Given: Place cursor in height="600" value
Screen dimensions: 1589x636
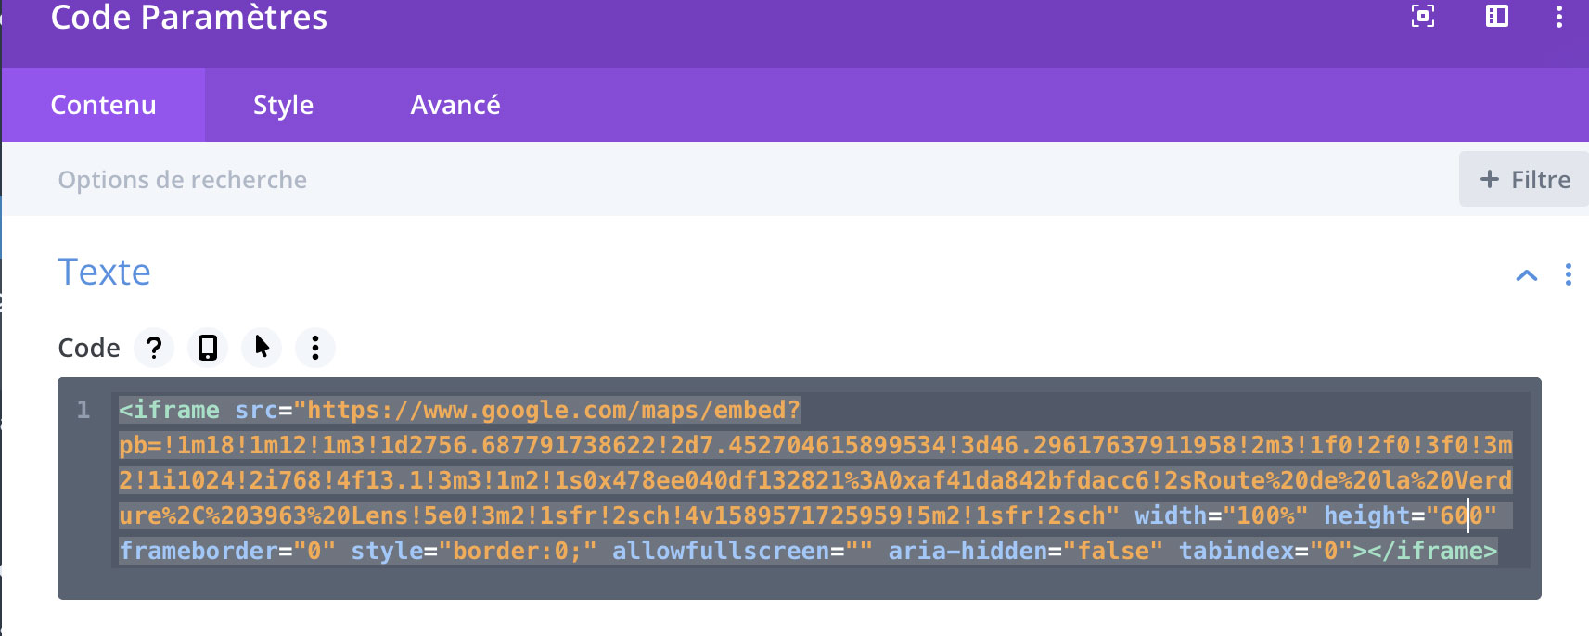Looking at the screenshot, I should point(1462,515).
